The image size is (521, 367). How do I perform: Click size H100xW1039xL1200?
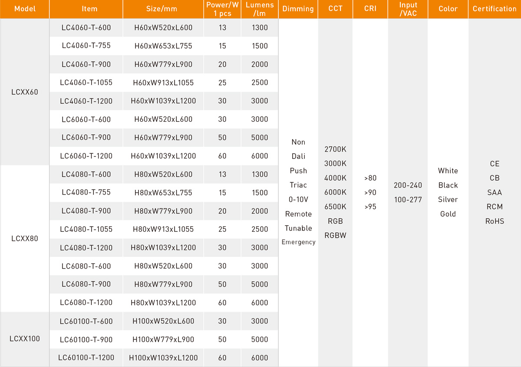(163, 357)
